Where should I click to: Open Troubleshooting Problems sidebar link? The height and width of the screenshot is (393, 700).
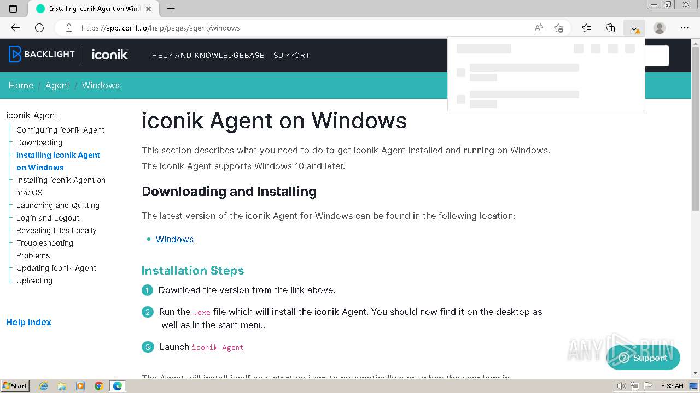point(45,249)
